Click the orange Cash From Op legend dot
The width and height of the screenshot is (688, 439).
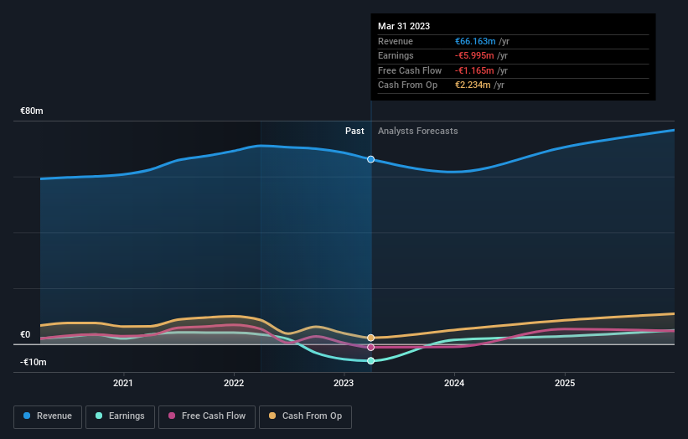pos(272,416)
